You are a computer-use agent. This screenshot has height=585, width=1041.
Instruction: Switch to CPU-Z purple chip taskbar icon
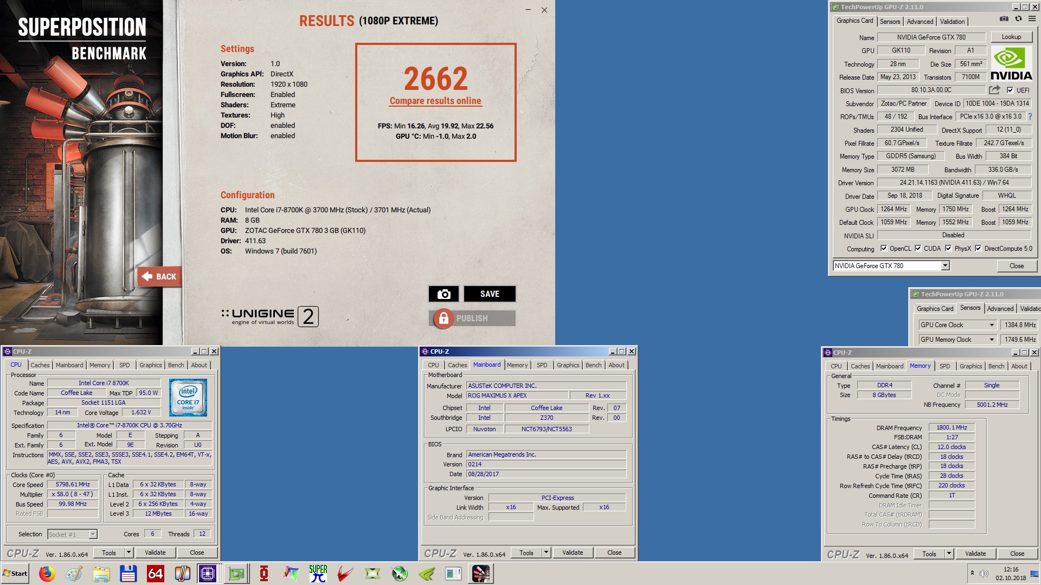(x=208, y=574)
